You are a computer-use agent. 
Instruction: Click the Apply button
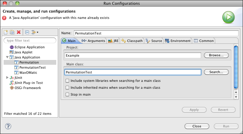[194, 110]
